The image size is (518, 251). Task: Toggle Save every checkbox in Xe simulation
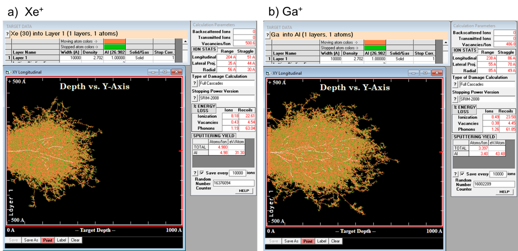202,173
